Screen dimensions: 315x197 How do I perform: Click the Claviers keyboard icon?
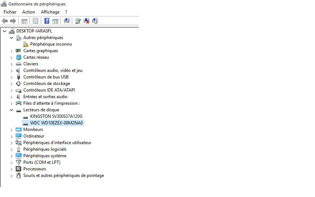tap(19, 64)
